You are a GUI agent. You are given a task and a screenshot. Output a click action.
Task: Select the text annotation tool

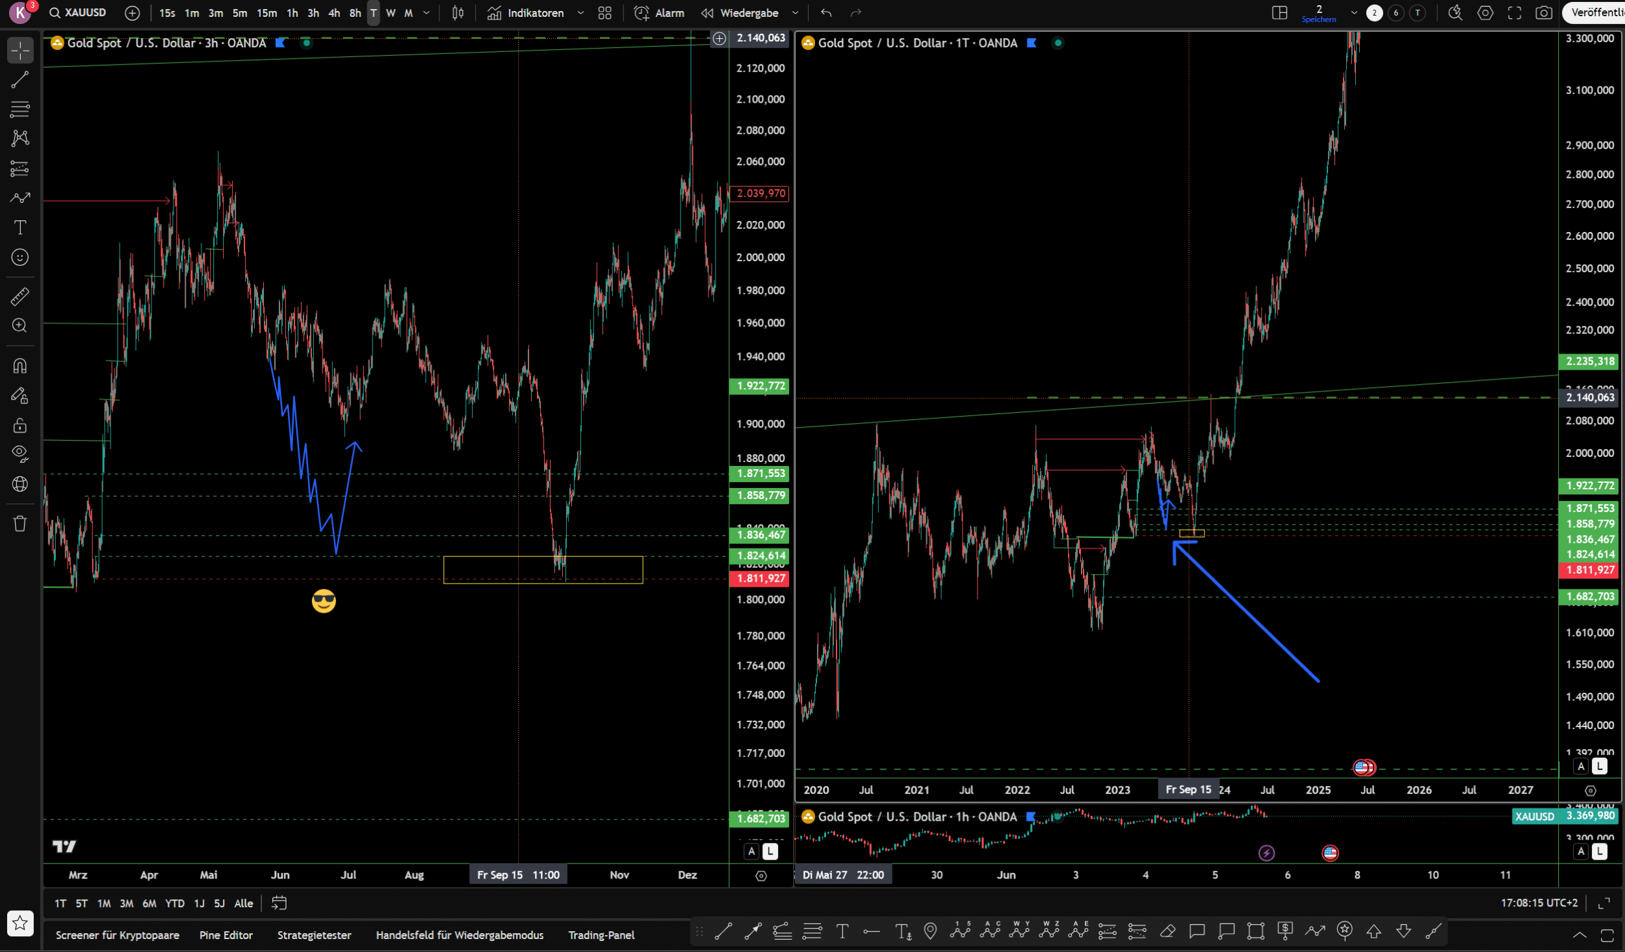(19, 227)
